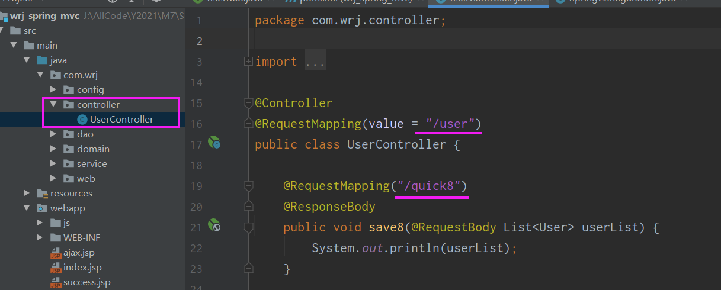Select the config package label

tap(90, 90)
